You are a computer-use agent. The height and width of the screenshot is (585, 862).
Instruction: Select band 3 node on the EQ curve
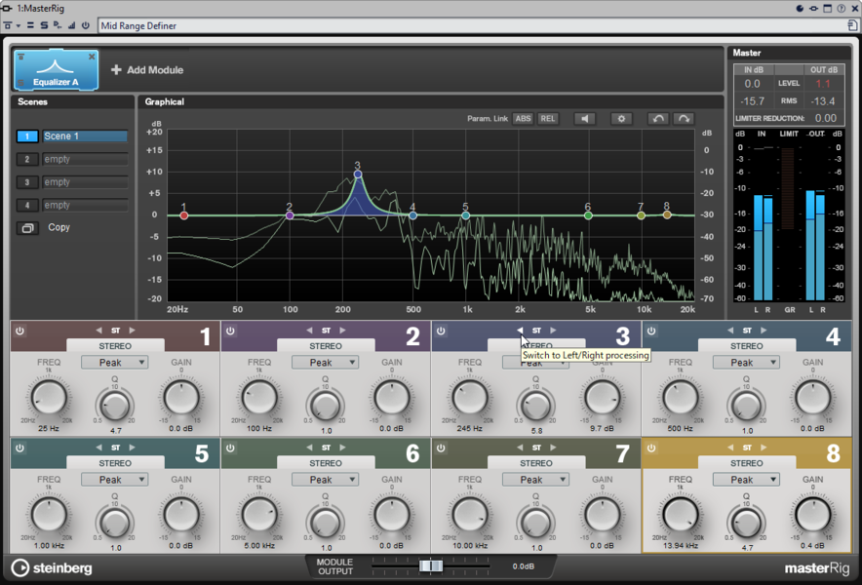[x=358, y=175]
